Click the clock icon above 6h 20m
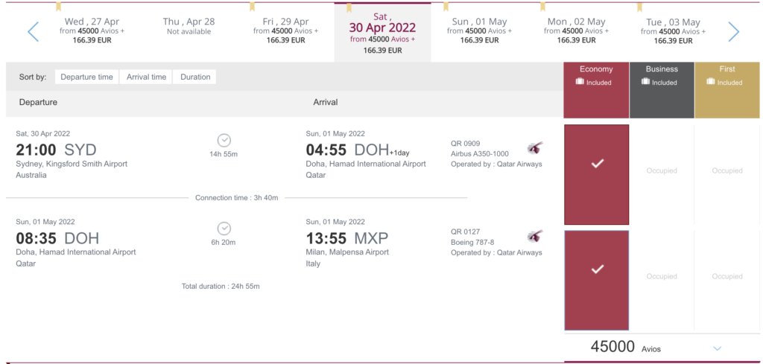Viewport: 763px width, 364px height. [x=224, y=229]
